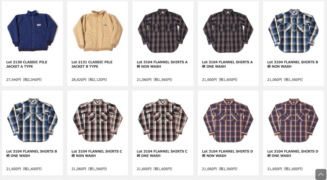Open Flannel Shirts C NON WASH shirt image
The height and width of the screenshot is (180, 327).
coord(98,120)
